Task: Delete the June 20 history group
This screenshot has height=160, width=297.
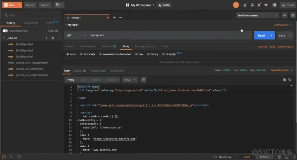Action: [x=53, y=38]
